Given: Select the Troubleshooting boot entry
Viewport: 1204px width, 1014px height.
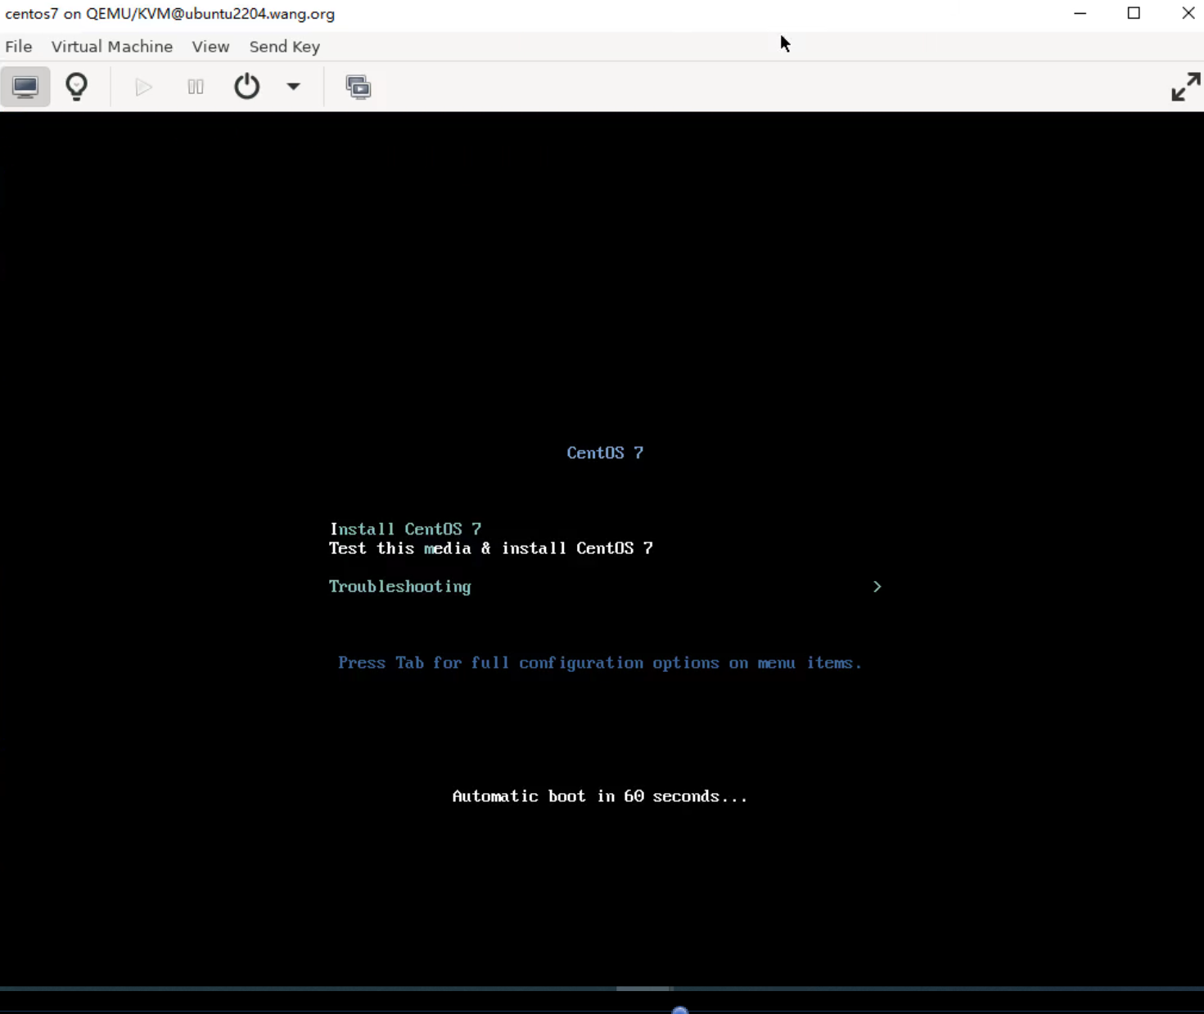Looking at the screenshot, I should click(x=399, y=587).
